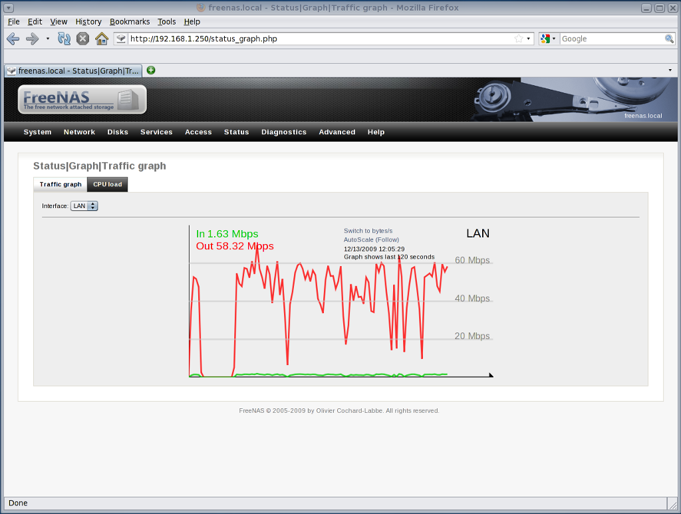Click the search magnifier icon in Google box

669,39
